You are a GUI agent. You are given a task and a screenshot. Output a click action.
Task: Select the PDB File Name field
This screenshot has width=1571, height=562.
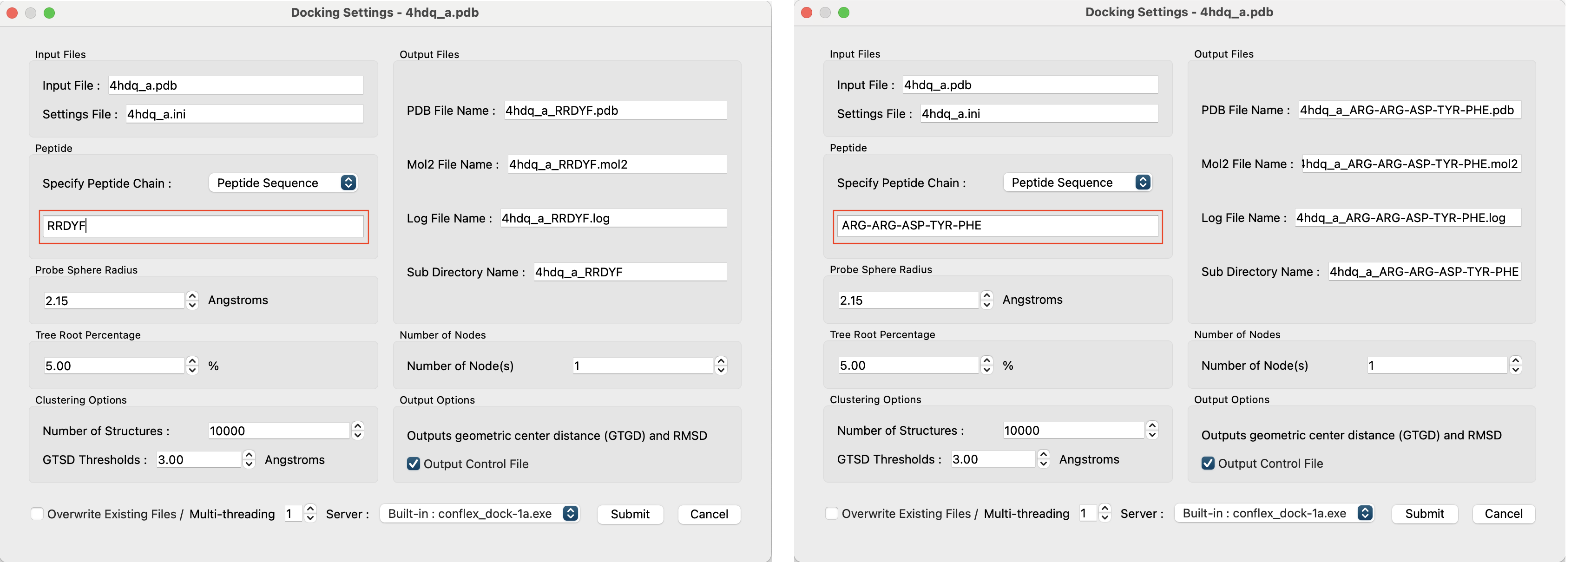(x=615, y=110)
